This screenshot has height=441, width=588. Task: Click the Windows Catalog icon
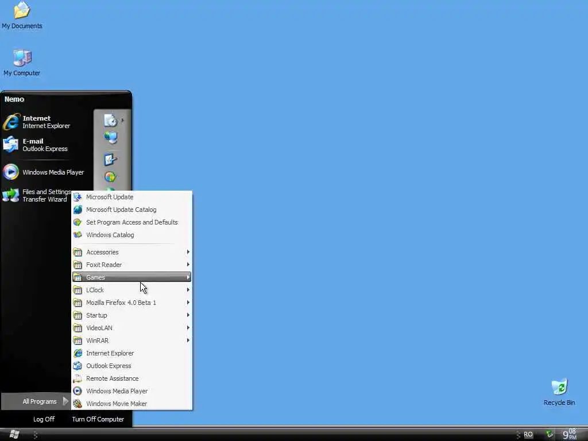pos(78,235)
